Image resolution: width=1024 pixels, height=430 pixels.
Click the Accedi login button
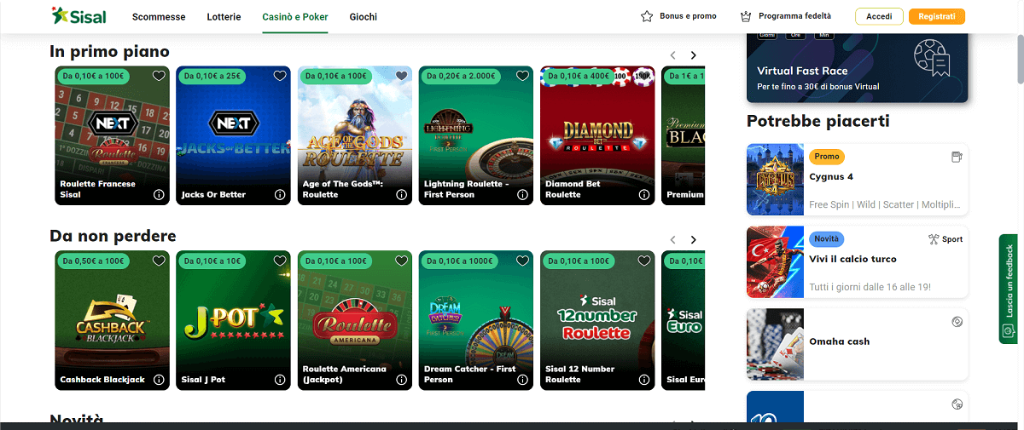879,16
